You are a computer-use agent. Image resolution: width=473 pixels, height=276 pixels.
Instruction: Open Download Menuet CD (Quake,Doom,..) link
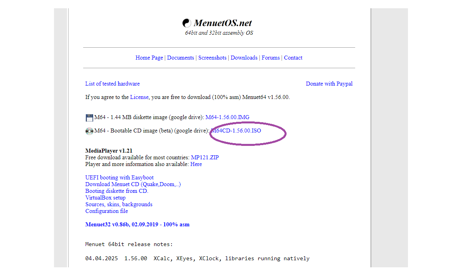pyautogui.click(x=133, y=184)
